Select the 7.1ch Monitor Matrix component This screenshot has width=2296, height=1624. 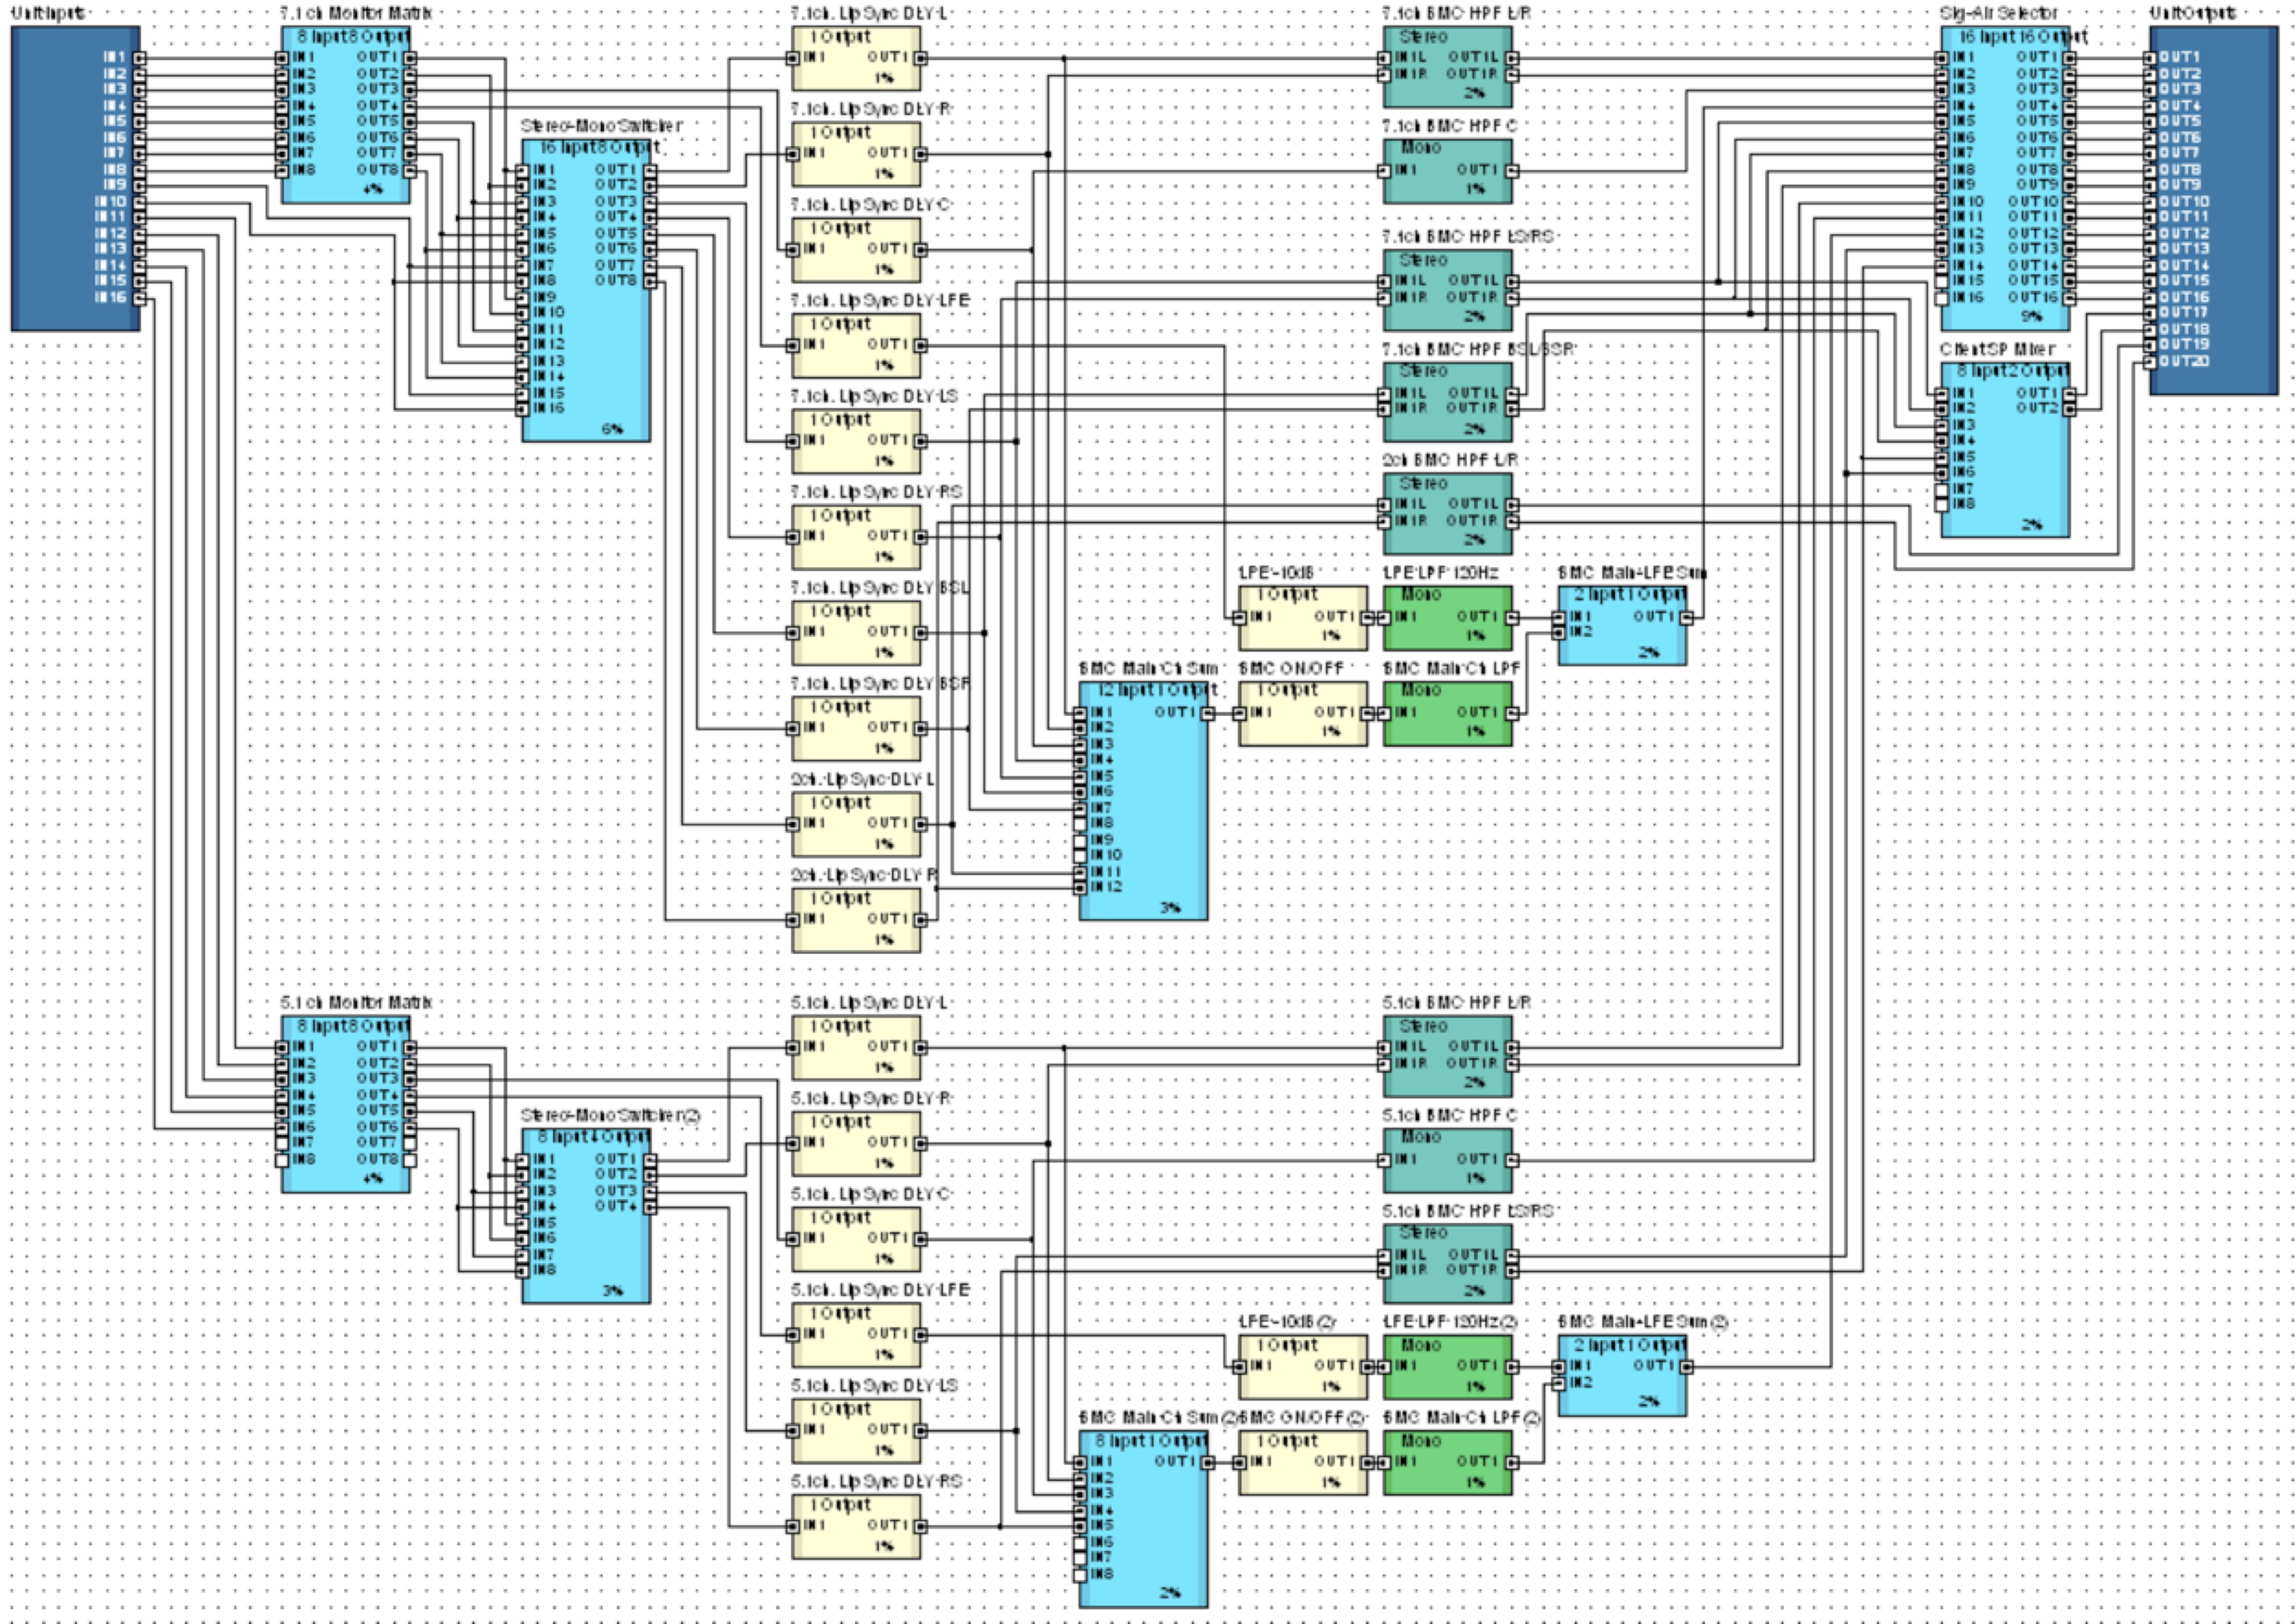click(346, 114)
